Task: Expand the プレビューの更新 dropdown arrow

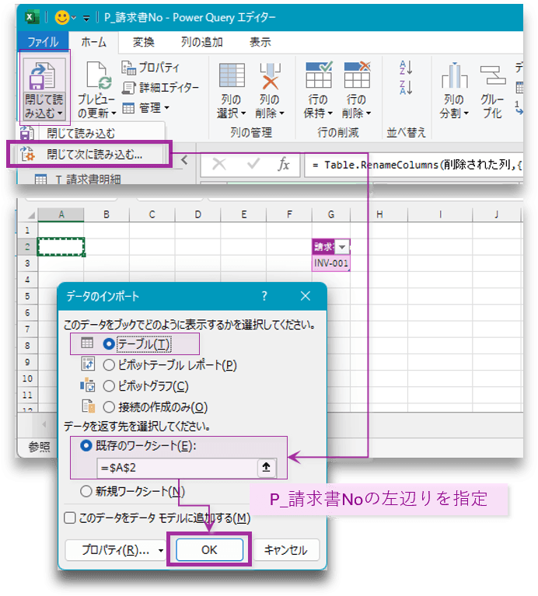Action: pyautogui.click(x=114, y=113)
